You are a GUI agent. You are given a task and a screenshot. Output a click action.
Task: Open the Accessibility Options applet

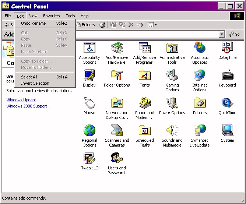pos(89,53)
